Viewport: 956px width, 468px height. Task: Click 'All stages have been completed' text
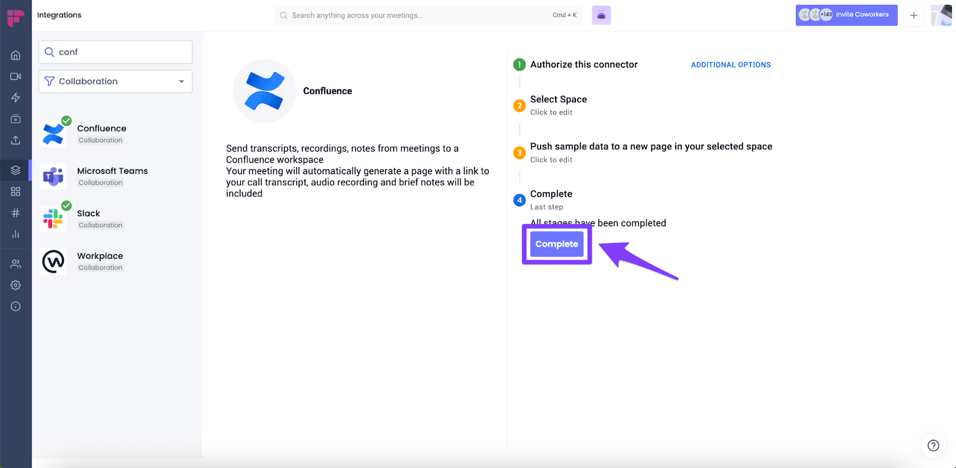pos(598,223)
